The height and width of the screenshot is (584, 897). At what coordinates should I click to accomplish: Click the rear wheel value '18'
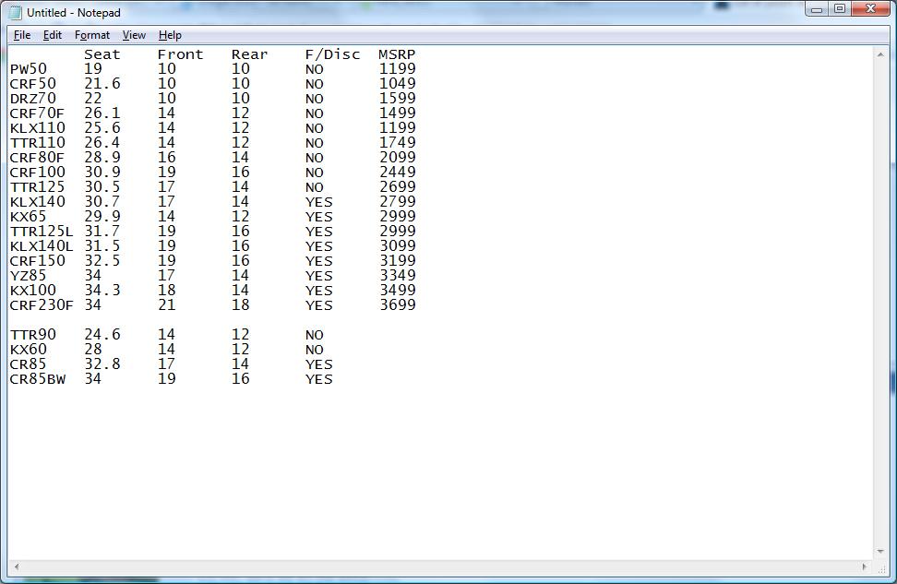click(240, 304)
